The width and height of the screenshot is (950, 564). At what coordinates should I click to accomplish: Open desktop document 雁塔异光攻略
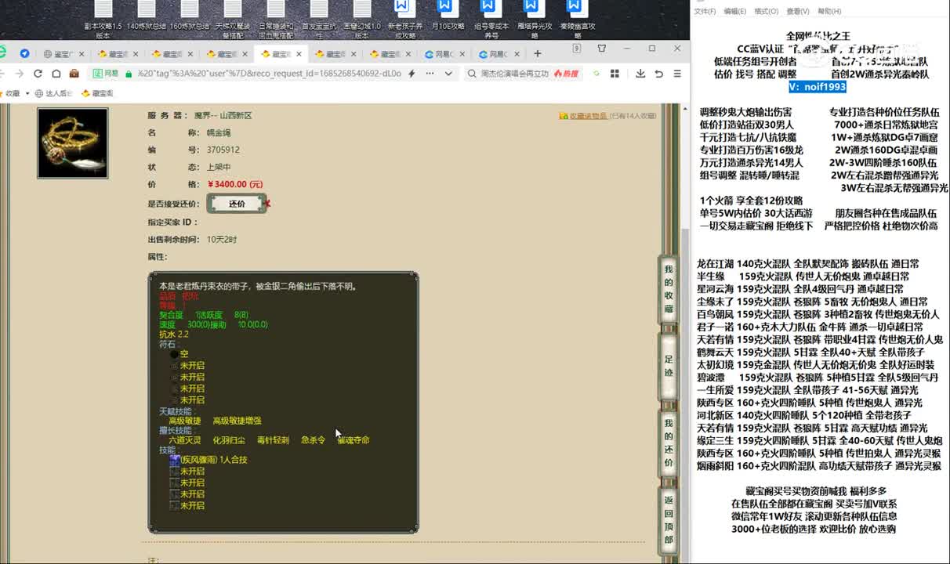pyautogui.click(x=535, y=20)
